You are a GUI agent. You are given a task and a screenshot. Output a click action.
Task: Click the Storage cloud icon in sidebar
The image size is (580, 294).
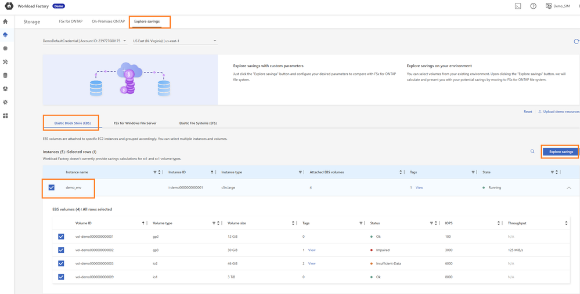tap(5, 35)
